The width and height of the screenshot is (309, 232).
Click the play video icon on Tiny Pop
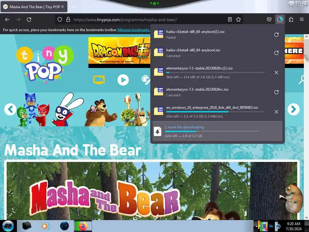[123, 80]
